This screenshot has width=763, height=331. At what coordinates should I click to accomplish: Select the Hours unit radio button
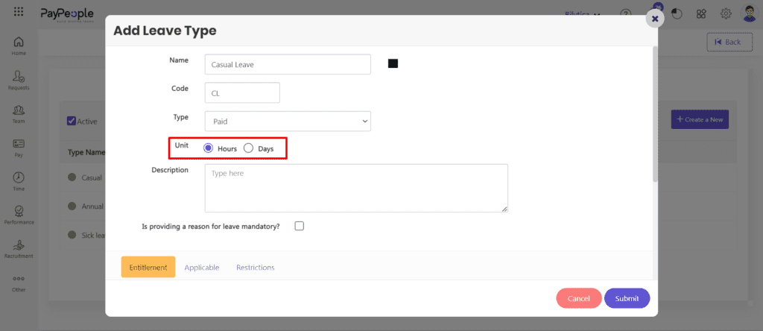coord(209,148)
